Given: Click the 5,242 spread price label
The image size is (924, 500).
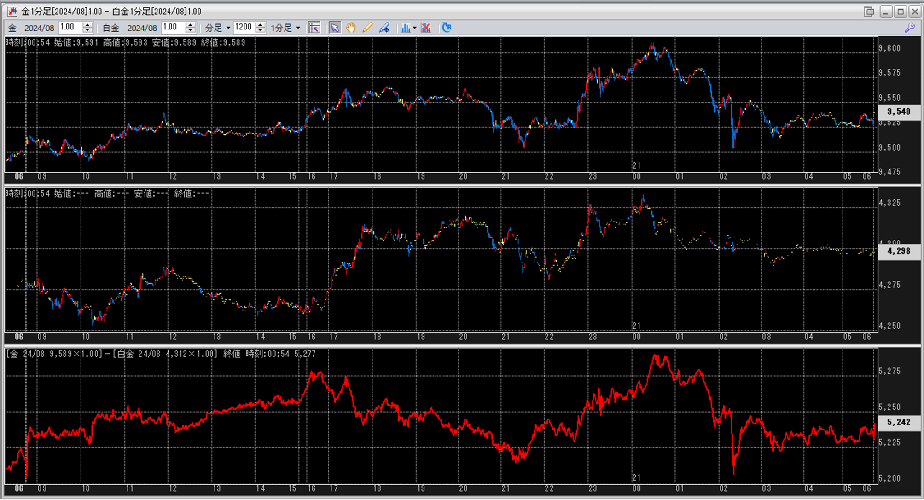Looking at the screenshot, I should click(x=898, y=422).
